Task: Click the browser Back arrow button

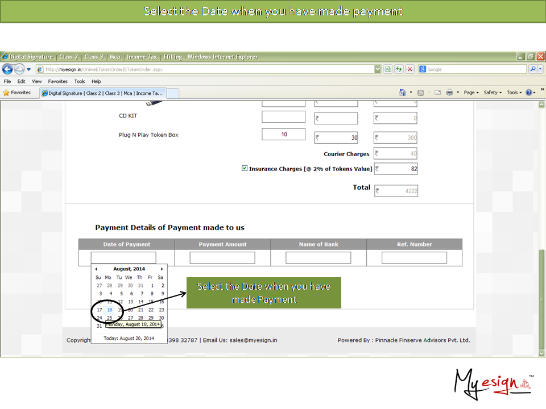Action: (x=7, y=69)
